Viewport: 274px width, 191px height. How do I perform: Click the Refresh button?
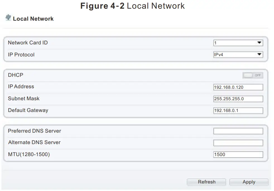point(206,182)
